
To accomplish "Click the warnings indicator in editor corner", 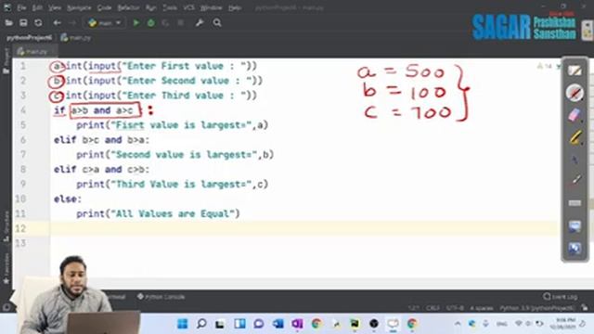I will click(x=545, y=66).
